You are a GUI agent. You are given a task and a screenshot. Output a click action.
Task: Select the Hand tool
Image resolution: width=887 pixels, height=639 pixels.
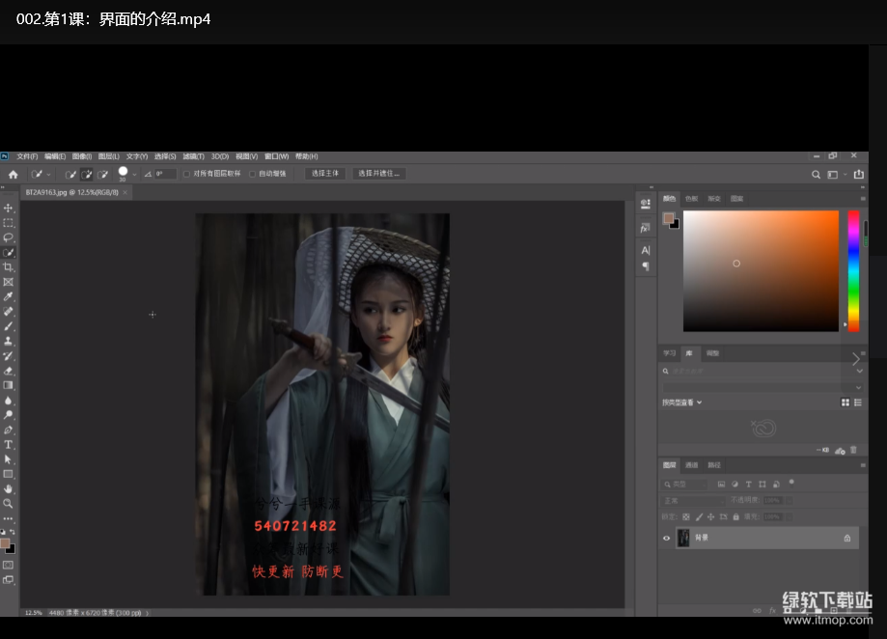[8, 488]
